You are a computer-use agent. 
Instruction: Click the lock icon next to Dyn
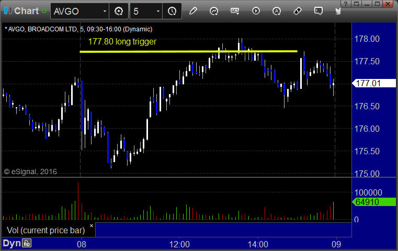point(26,243)
